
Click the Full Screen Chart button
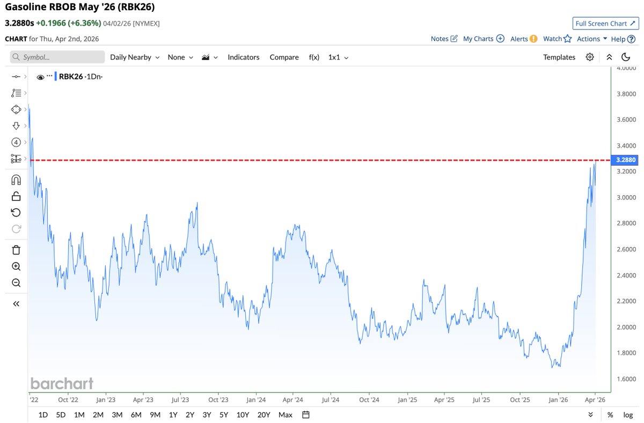pos(605,23)
